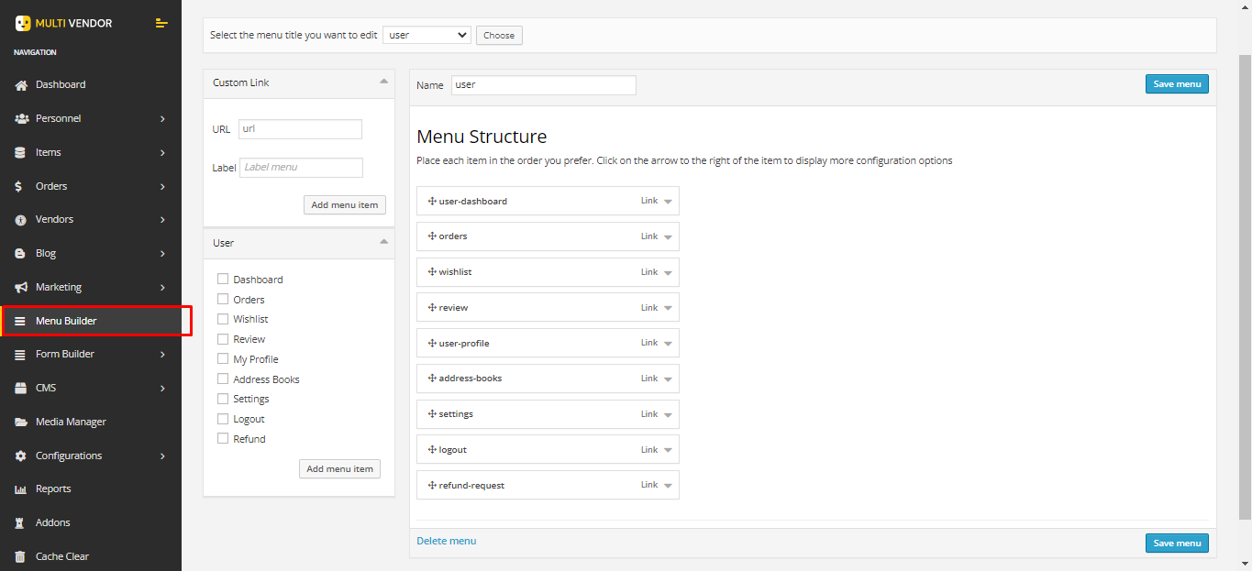Click the Marketing megaphone icon
Image resolution: width=1252 pixels, height=571 pixels.
(21, 288)
